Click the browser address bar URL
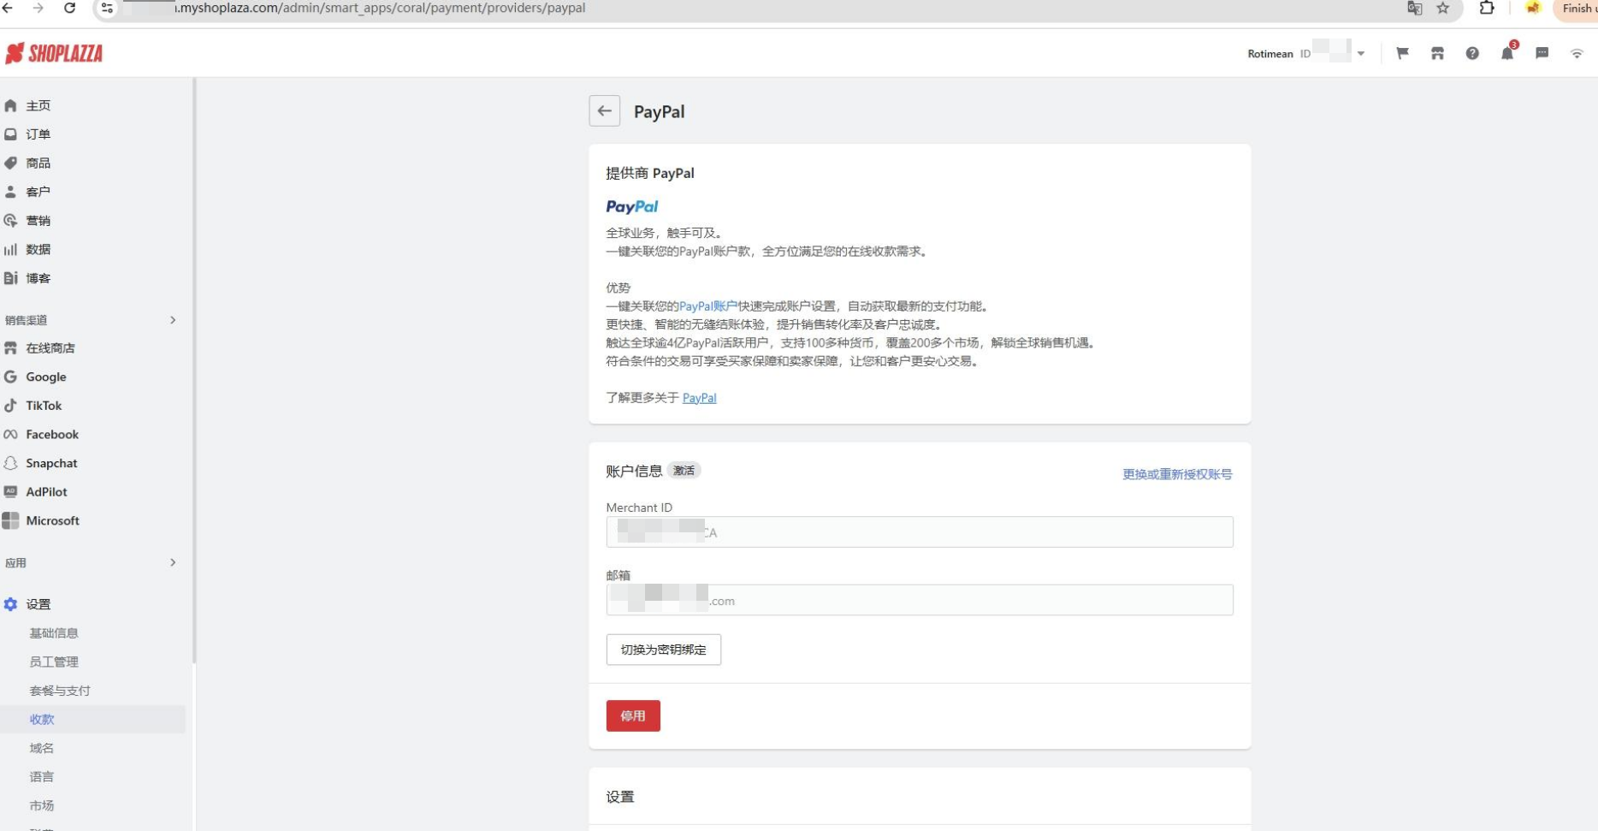This screenshot has width=1598, height=831. tap(381, 8)
